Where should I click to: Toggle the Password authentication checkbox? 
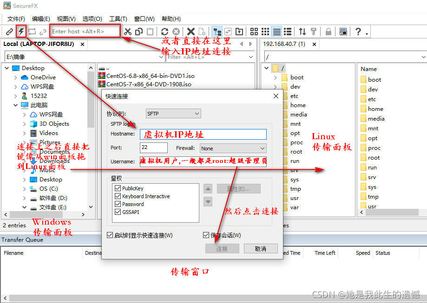pyautogui.click(x=118, y=204)
